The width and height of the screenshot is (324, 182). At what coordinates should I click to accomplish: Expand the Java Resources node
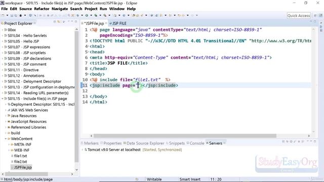coord(6,116)
